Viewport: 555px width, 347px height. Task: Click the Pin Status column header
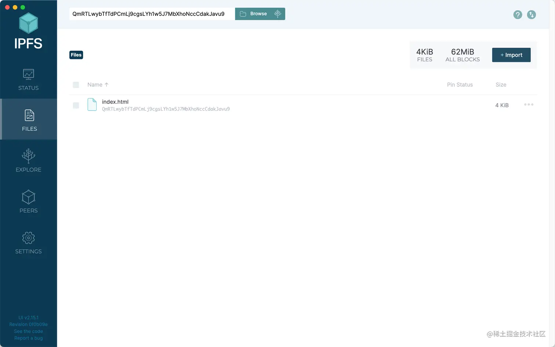point(460,85)
